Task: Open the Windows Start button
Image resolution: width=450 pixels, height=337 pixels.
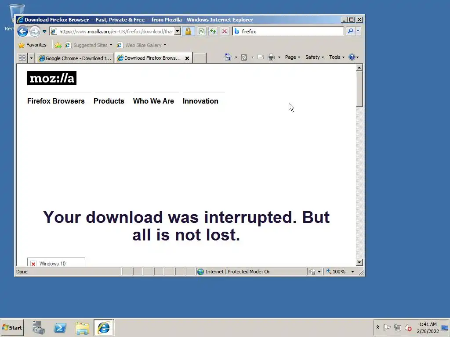Action: tap(12, 327)
